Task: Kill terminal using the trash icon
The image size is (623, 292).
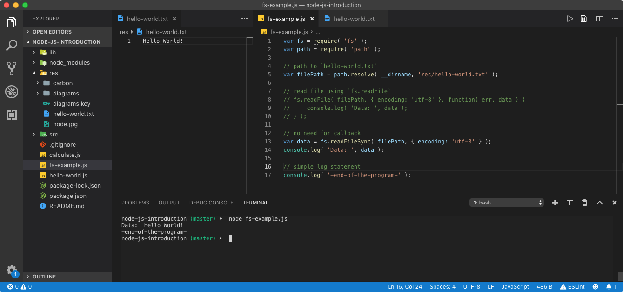Action: pyautogui.click(x=584, y=203)
